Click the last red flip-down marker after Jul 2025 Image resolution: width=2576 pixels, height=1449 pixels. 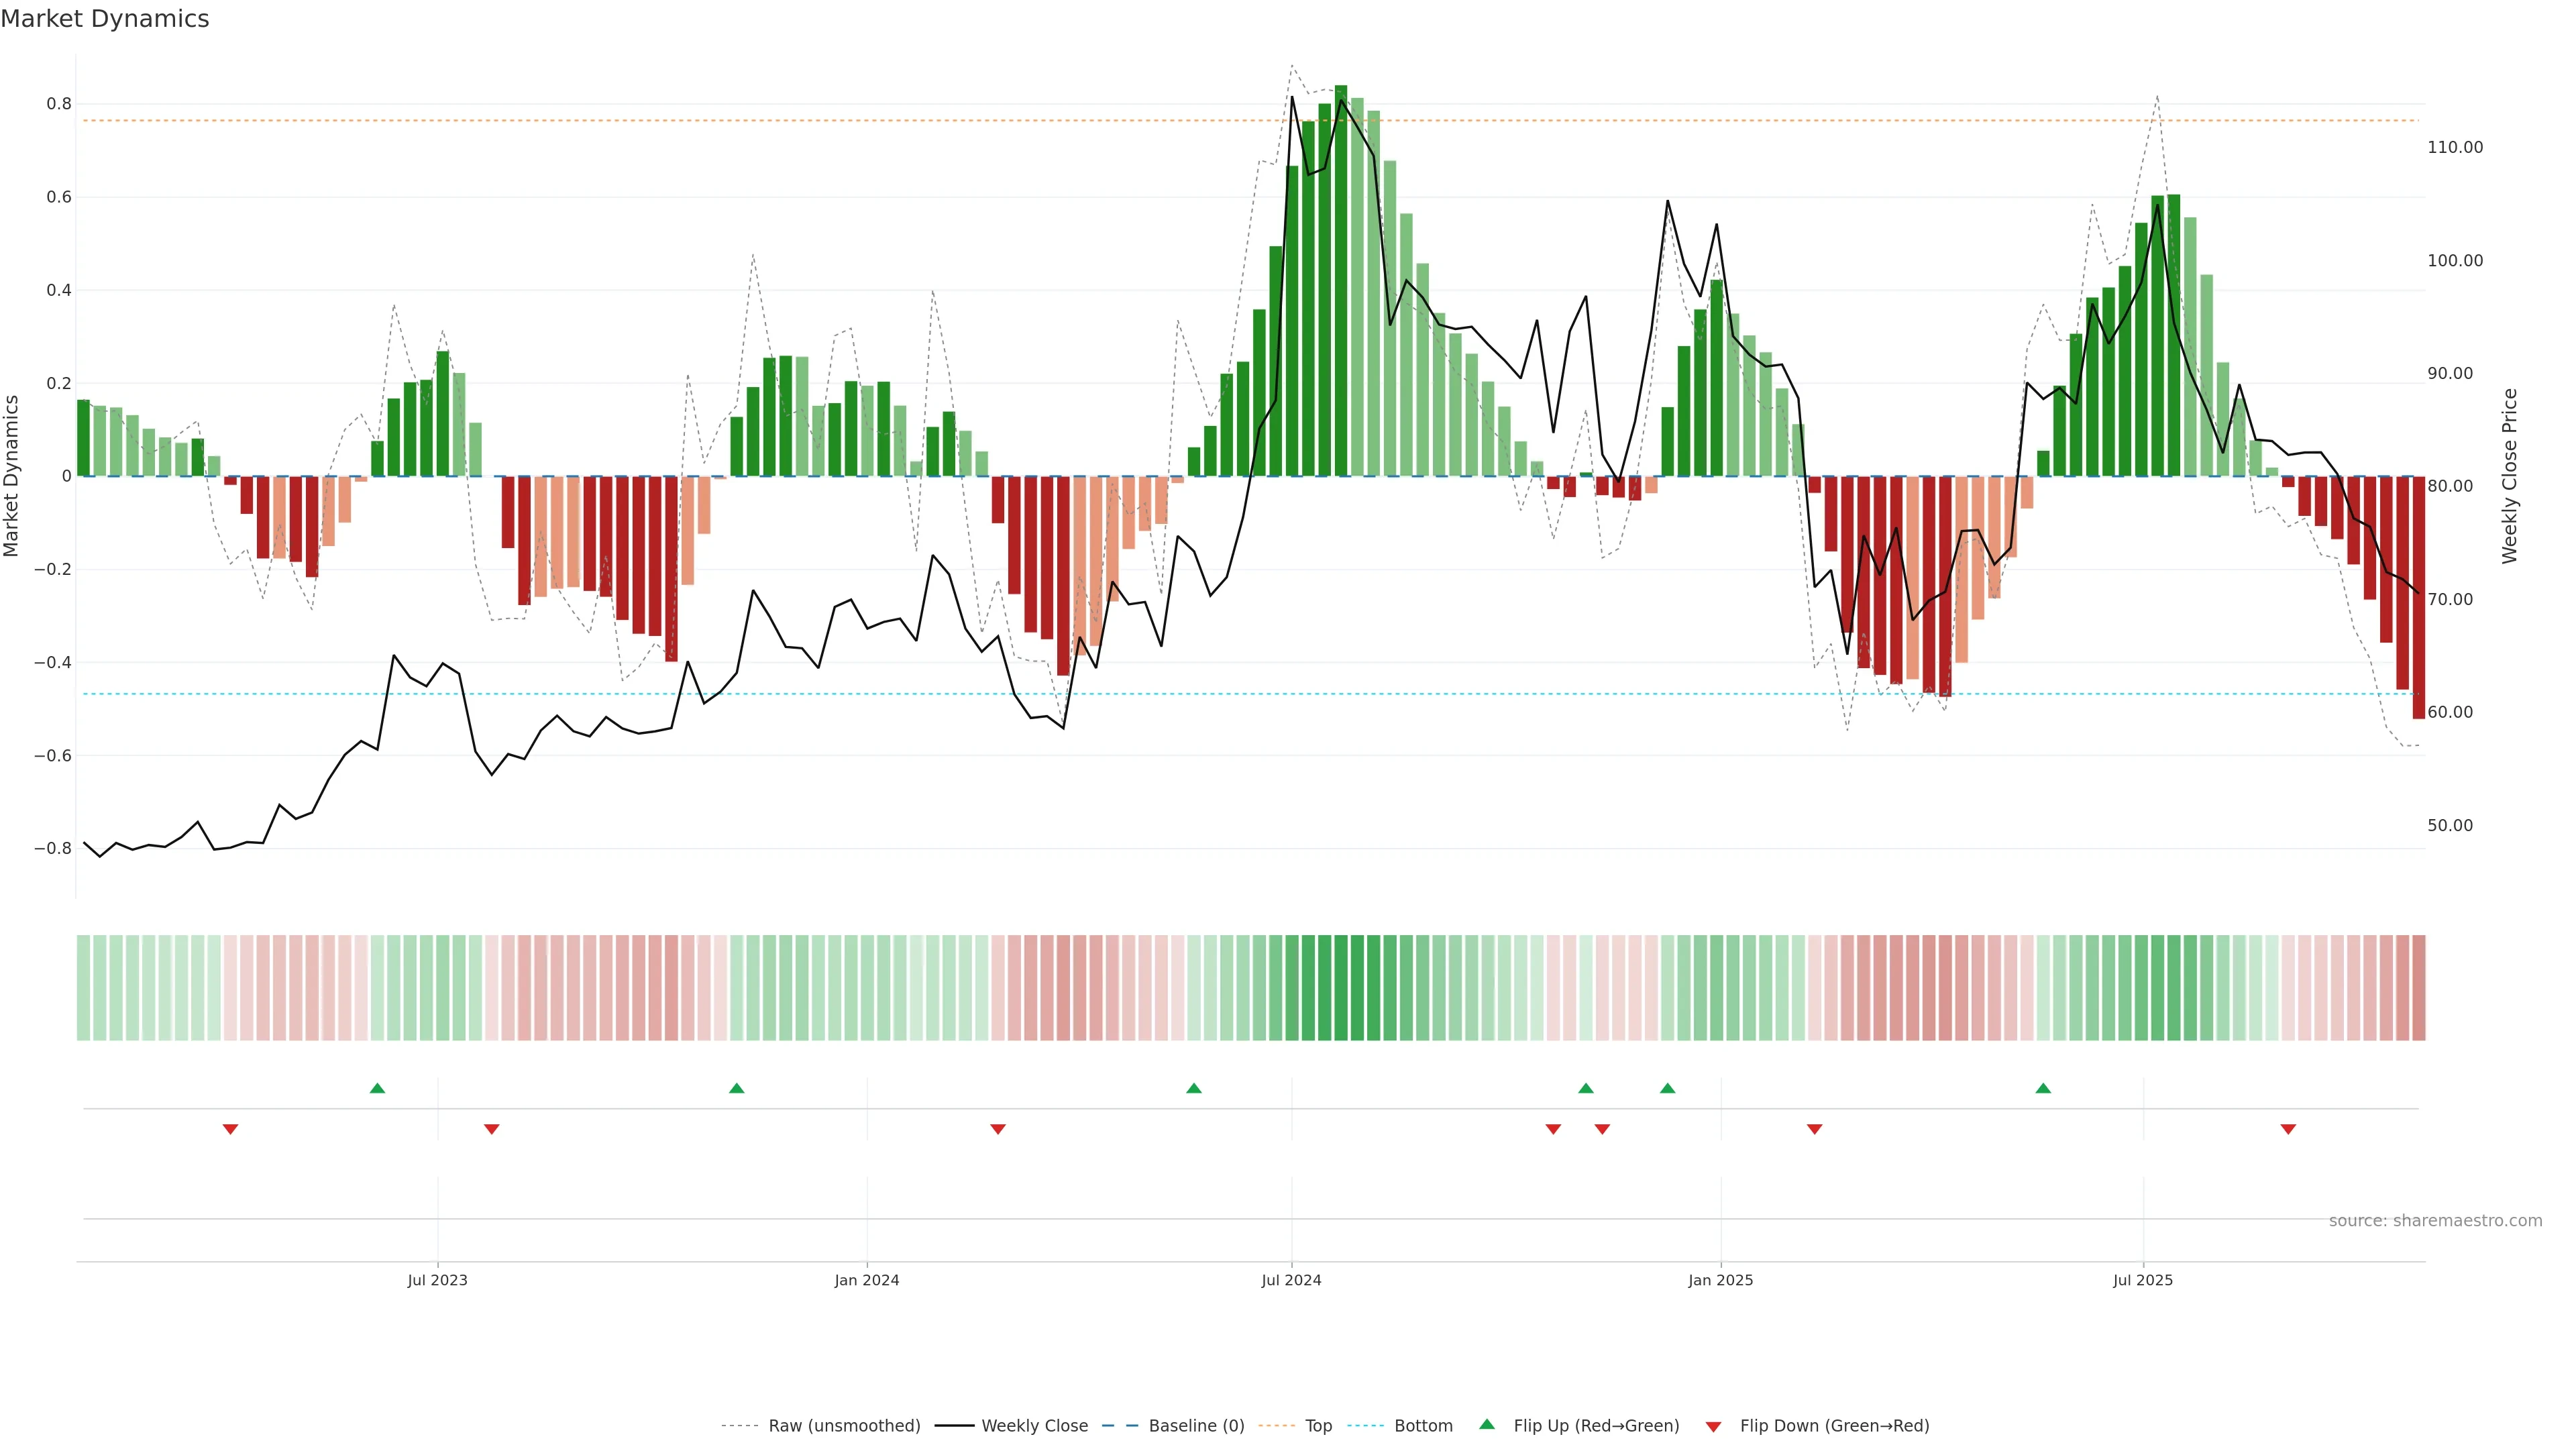click(x=2288, y=1129)
